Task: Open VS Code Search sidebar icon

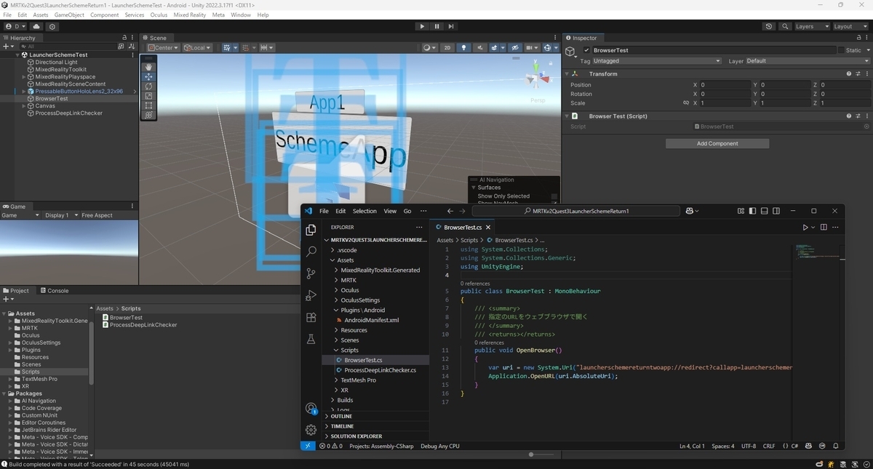Action: click(311, 252)
